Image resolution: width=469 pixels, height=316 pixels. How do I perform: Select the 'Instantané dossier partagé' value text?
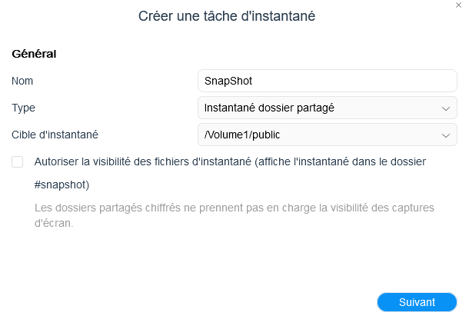[269, 108]
